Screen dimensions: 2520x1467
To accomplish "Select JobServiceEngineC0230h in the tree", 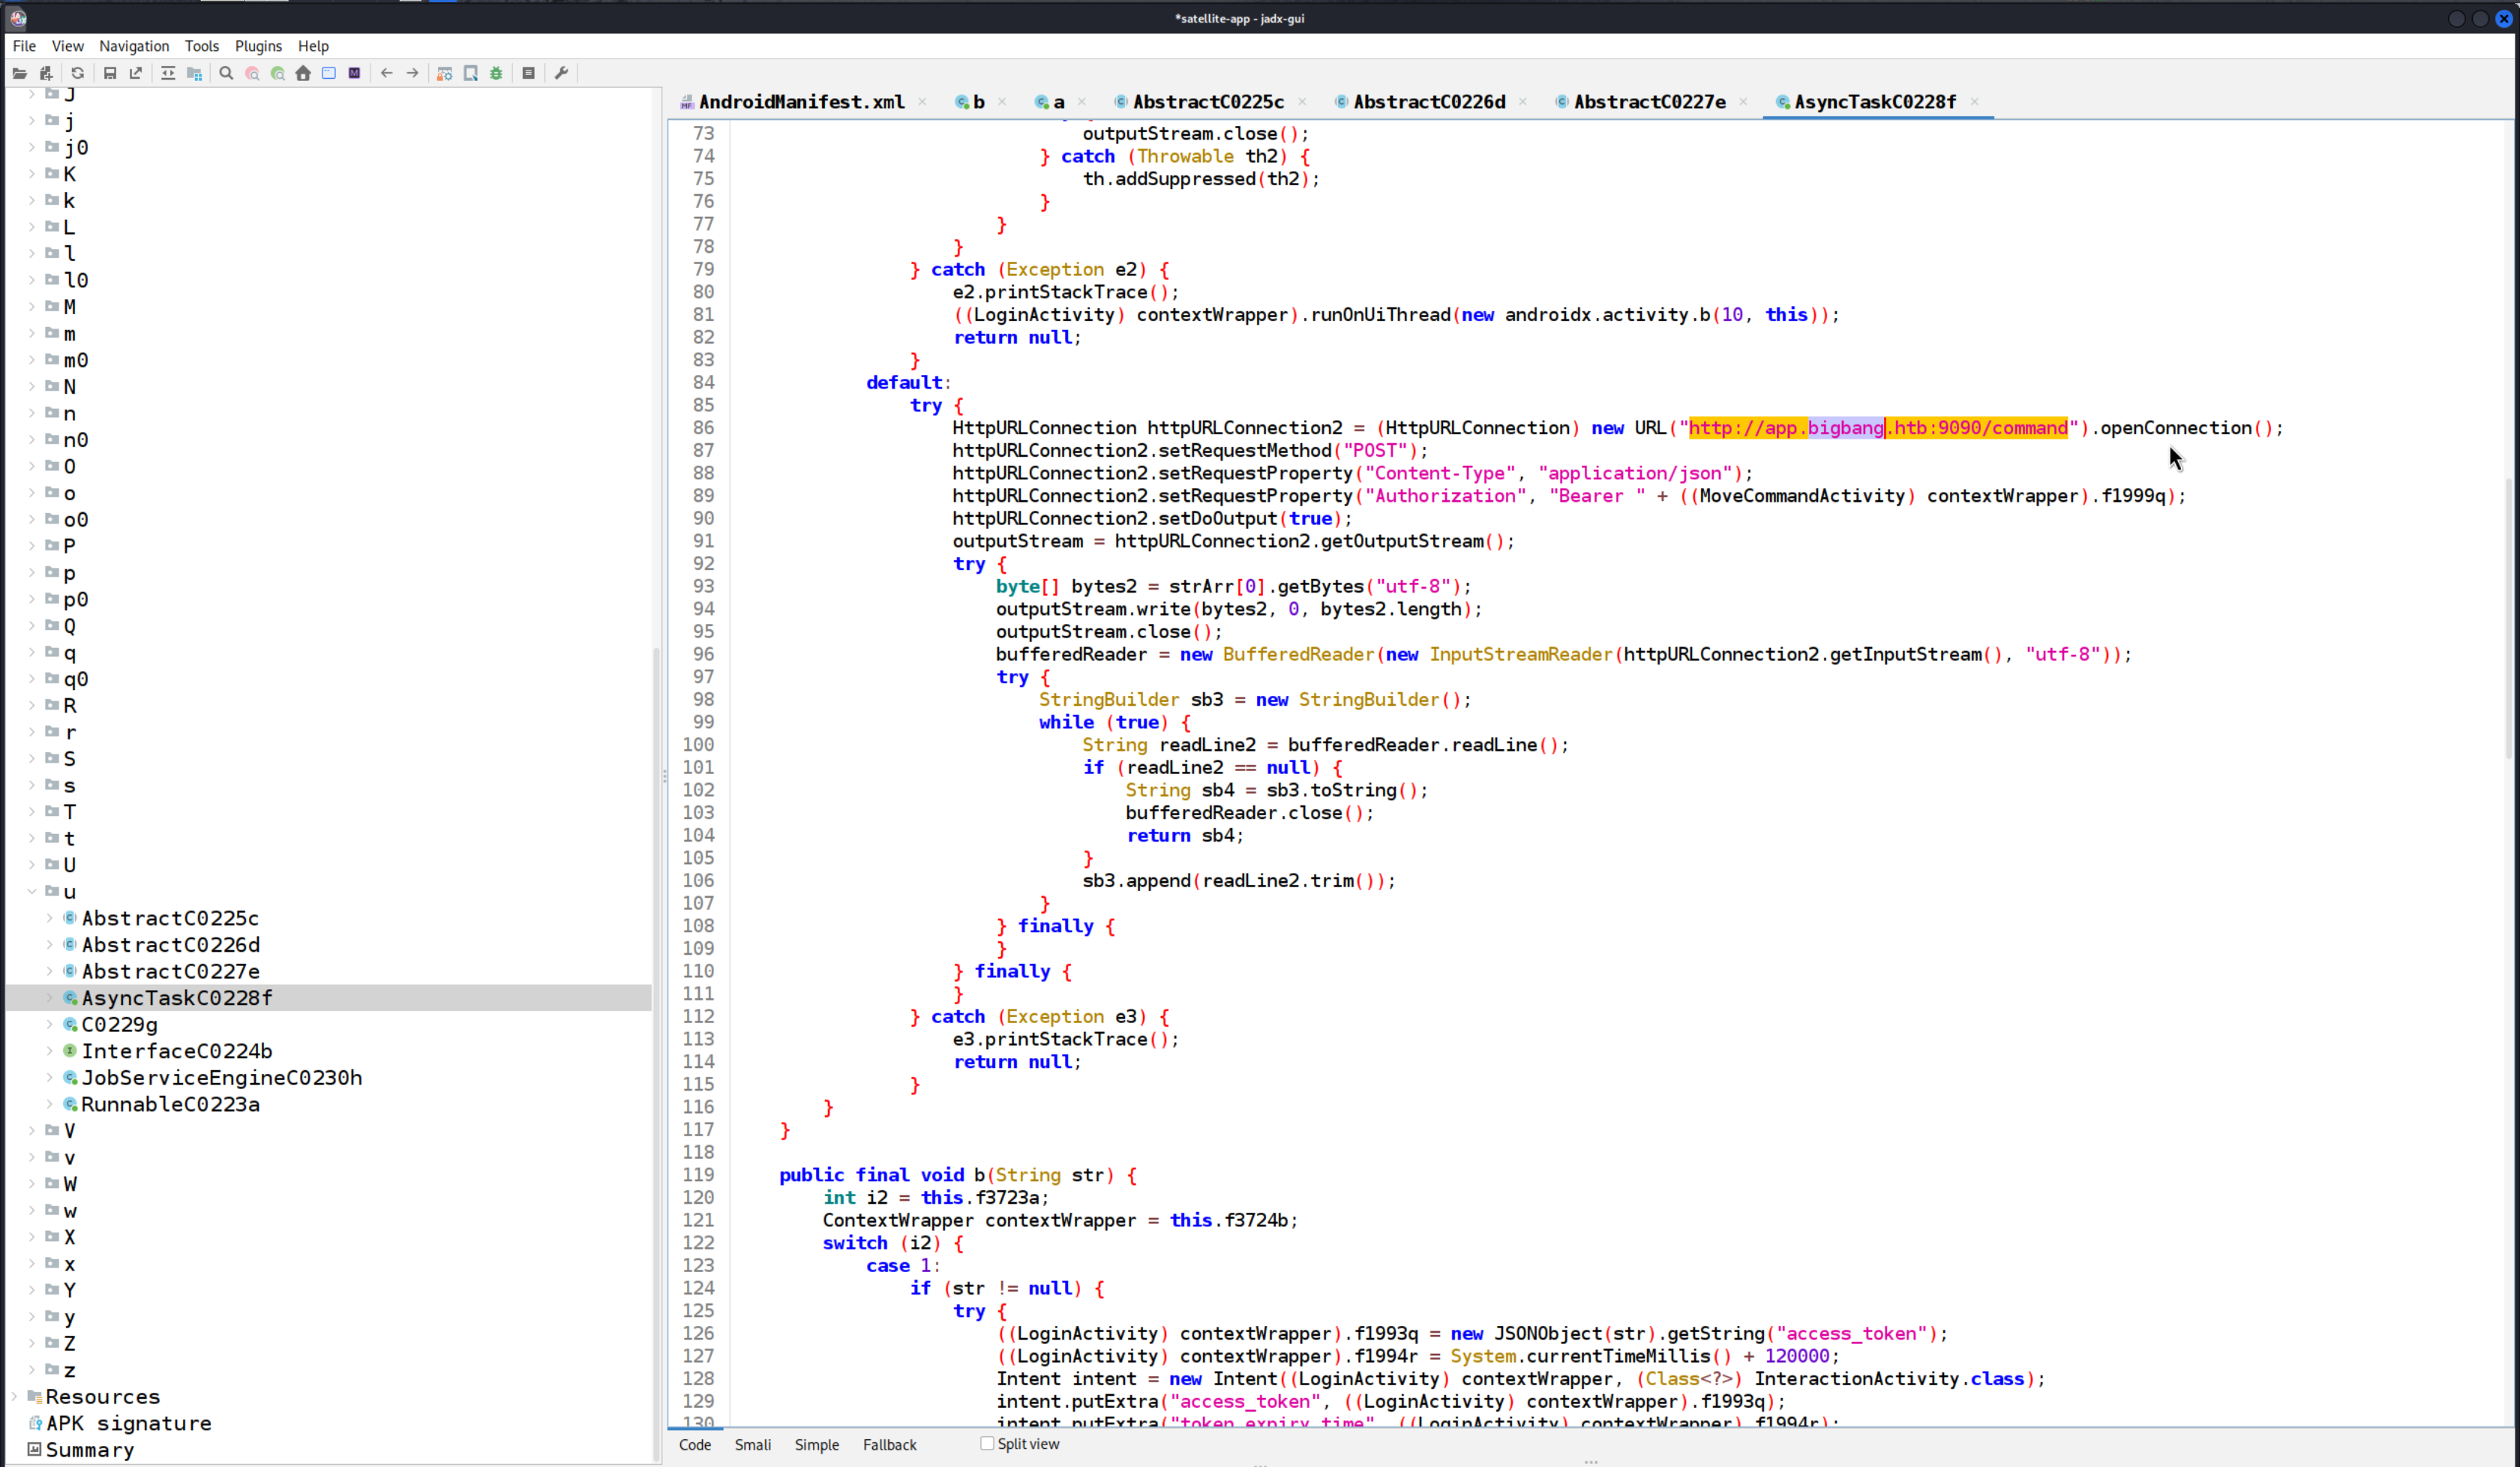I will pos(221,1077).
